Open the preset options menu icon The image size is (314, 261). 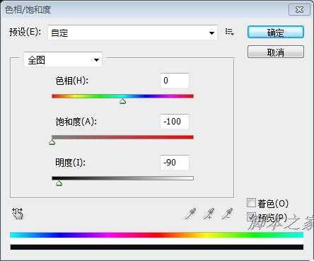point(229,32)
